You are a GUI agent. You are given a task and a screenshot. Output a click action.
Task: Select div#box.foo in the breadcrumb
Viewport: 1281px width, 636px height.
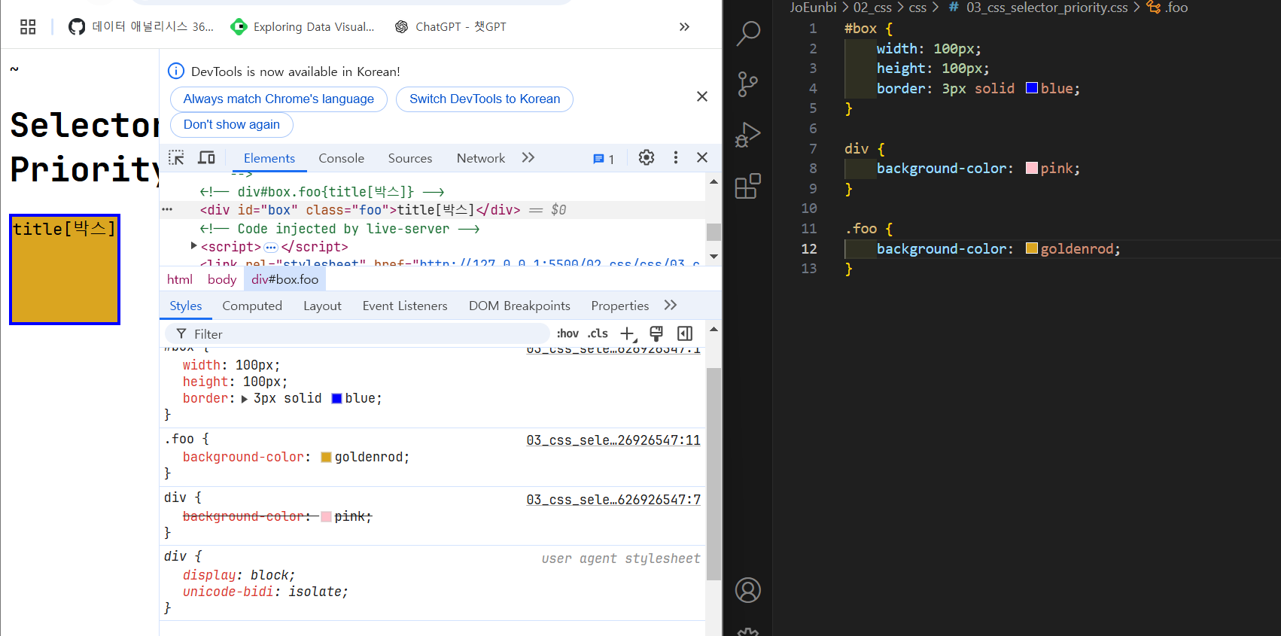(x=285, y=280)
